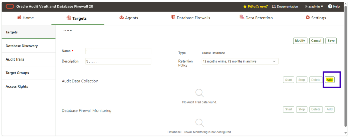The image size is (348, 138).
Task: Click Delete for Database Firewall Monitoring
Action: point(316,109)
